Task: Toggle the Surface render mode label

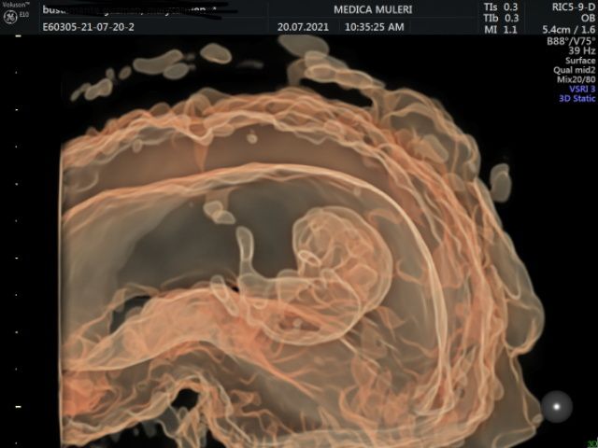Action: pos(580,60)
